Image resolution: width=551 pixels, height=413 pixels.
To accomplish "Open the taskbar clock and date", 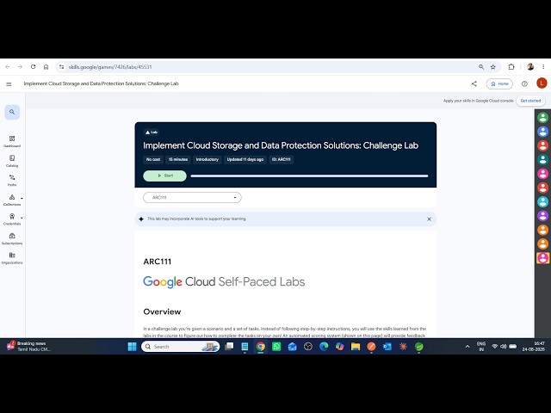I will point(534,346).
